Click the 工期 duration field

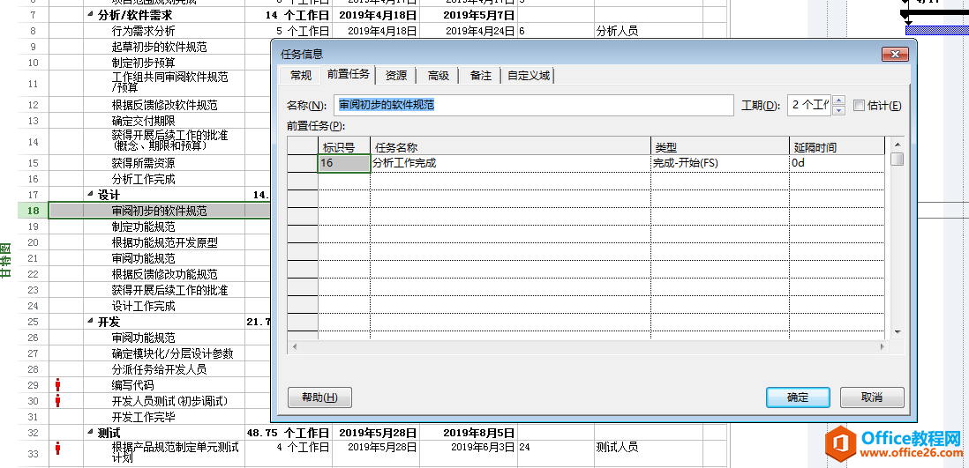[x=809, y=106]
